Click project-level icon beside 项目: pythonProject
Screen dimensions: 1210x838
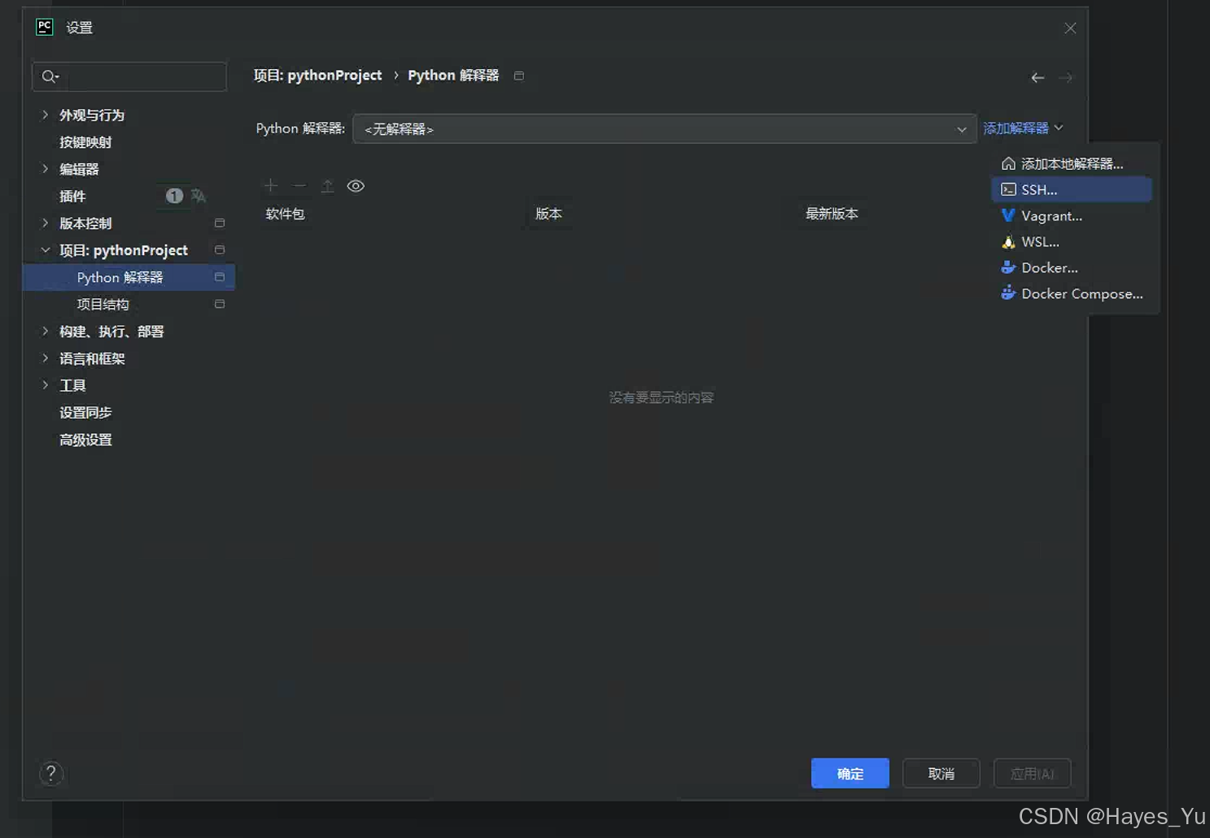click(x=220, y=250)
